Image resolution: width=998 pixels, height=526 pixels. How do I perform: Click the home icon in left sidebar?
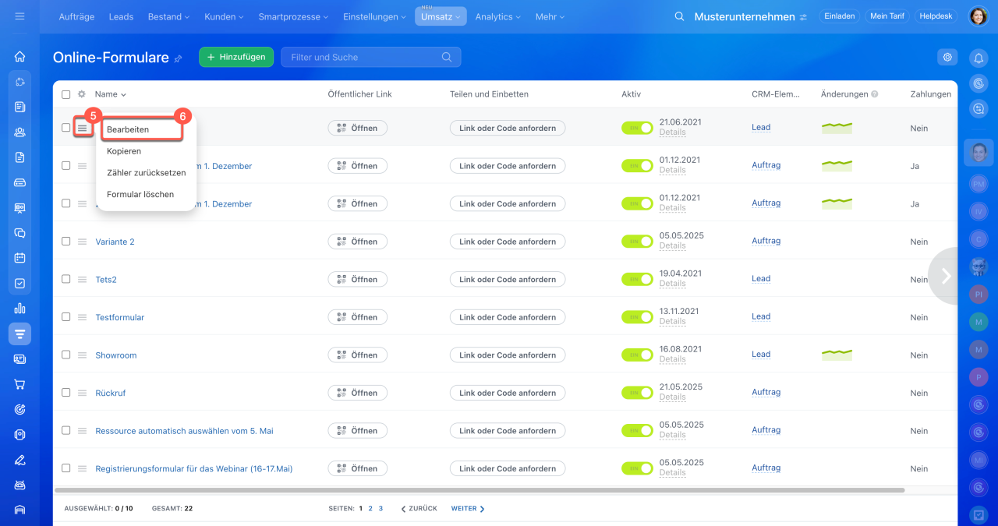click(x=19, y=56)
